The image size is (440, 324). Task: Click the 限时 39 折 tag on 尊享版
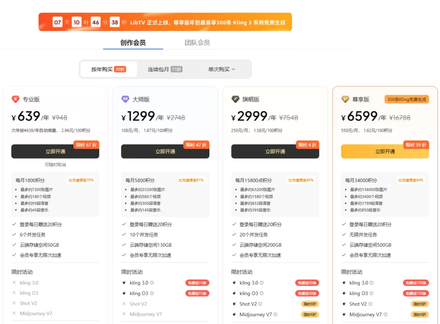click(416, 145)
